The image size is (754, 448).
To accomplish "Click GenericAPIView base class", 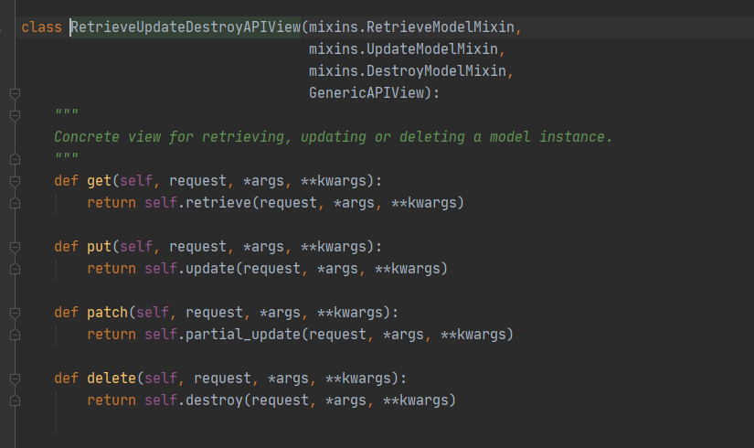I will click(366, 93).
